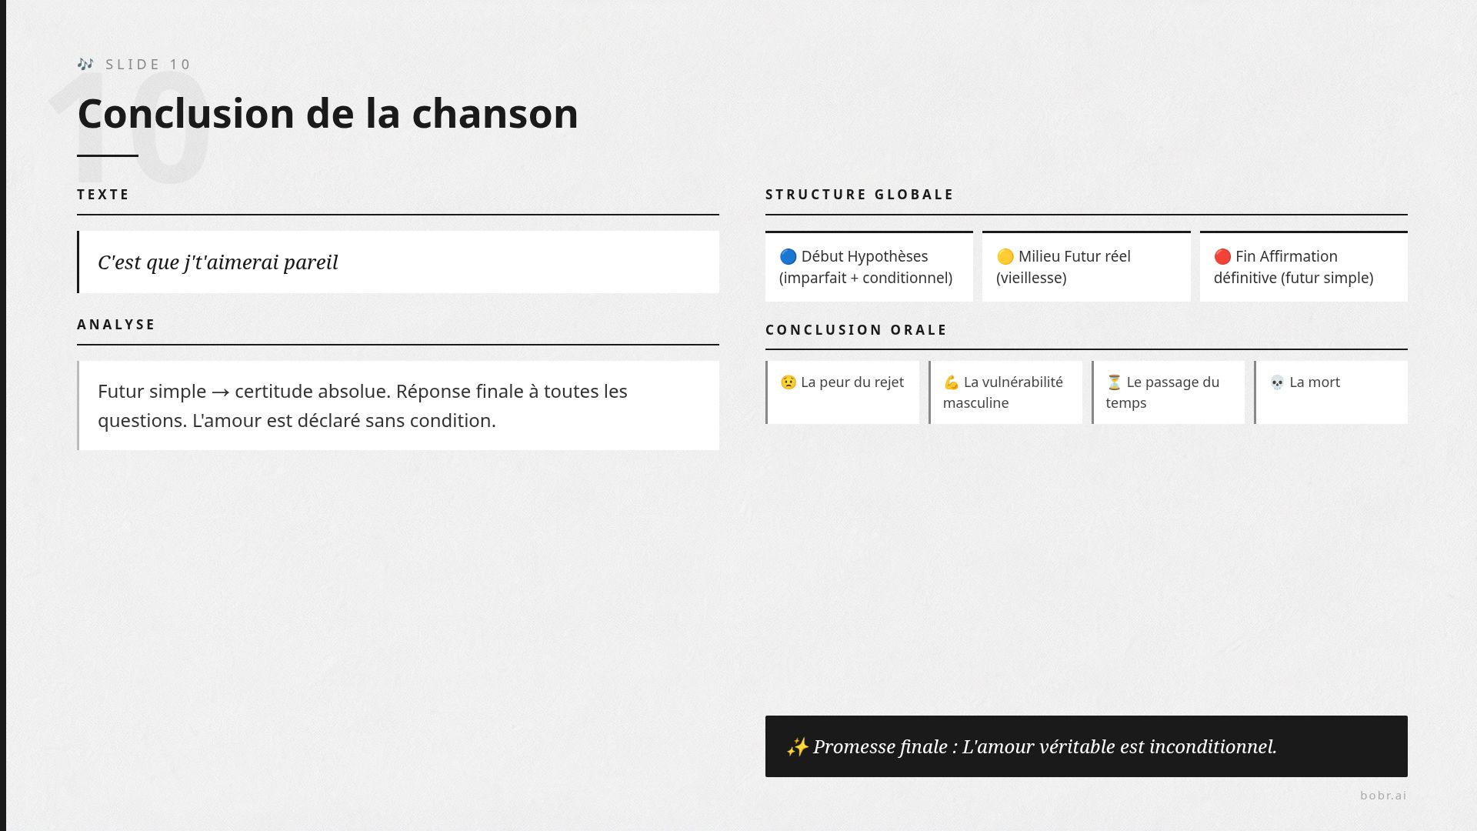
Task: Click the Futur simple analysis text box
Action: 398,405
